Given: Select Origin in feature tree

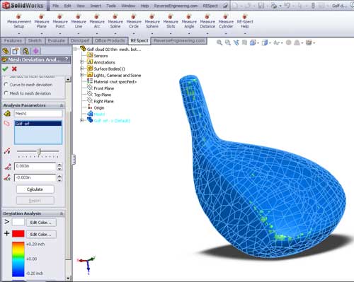Looking at the screenshot, I should point(96,107).
